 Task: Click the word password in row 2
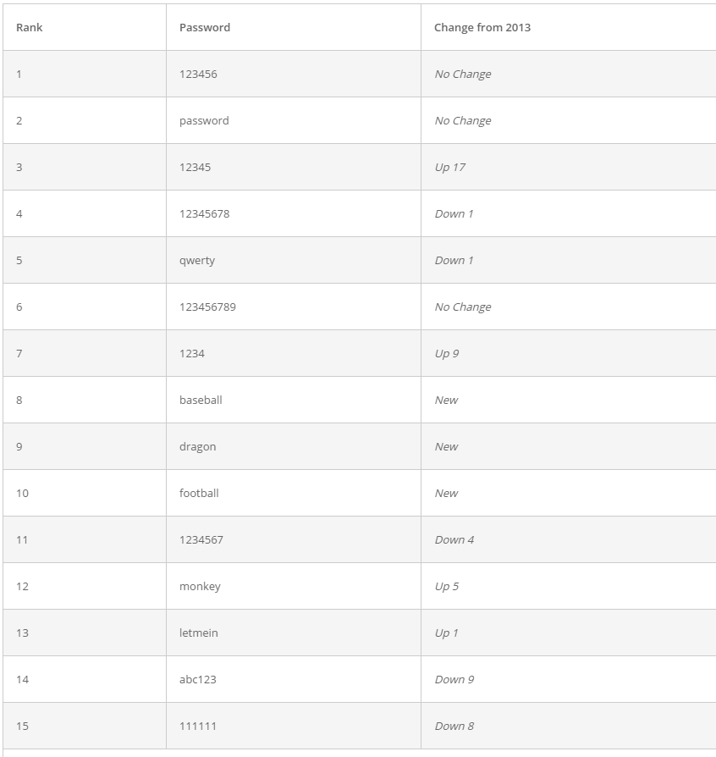point(204,121)
